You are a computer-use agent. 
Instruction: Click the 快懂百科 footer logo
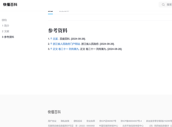coord(54,112)
